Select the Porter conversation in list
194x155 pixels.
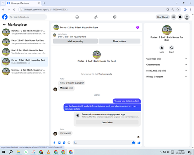click(x=24, y=62)
